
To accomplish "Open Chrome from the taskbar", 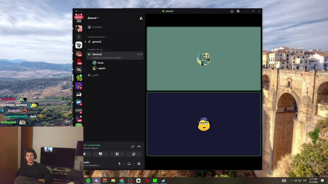I will coord(122,181).
